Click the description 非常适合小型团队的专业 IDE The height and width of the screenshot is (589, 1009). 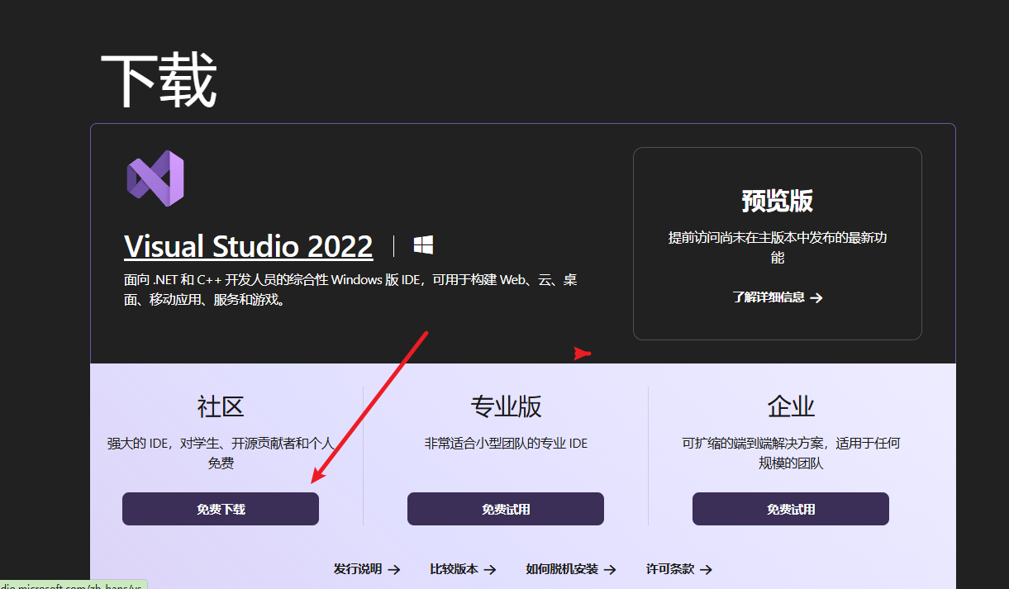click(506, 444)
